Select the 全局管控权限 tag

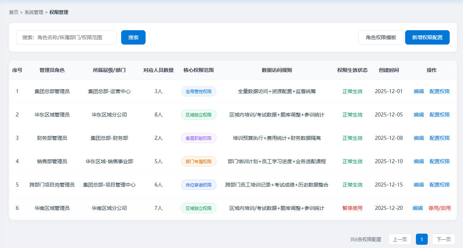(x=198, y=91)
